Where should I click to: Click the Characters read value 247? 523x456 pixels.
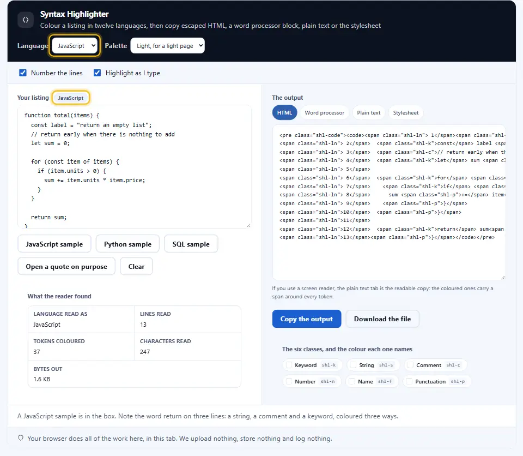point(145,352)
